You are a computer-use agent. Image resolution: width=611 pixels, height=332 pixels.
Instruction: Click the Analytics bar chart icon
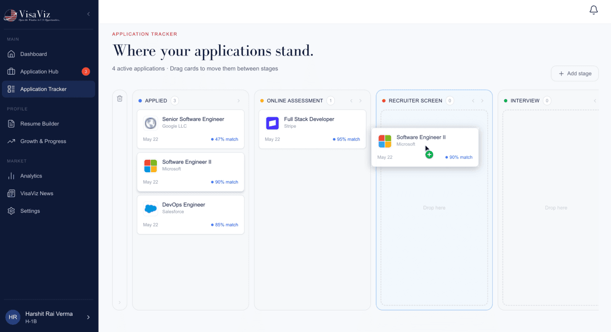(x=11, y=176)
